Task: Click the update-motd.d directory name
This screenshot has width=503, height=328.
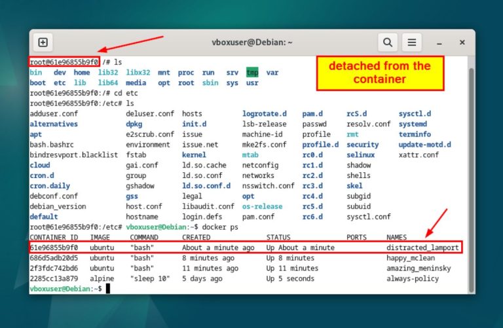Action: (424, 145)
